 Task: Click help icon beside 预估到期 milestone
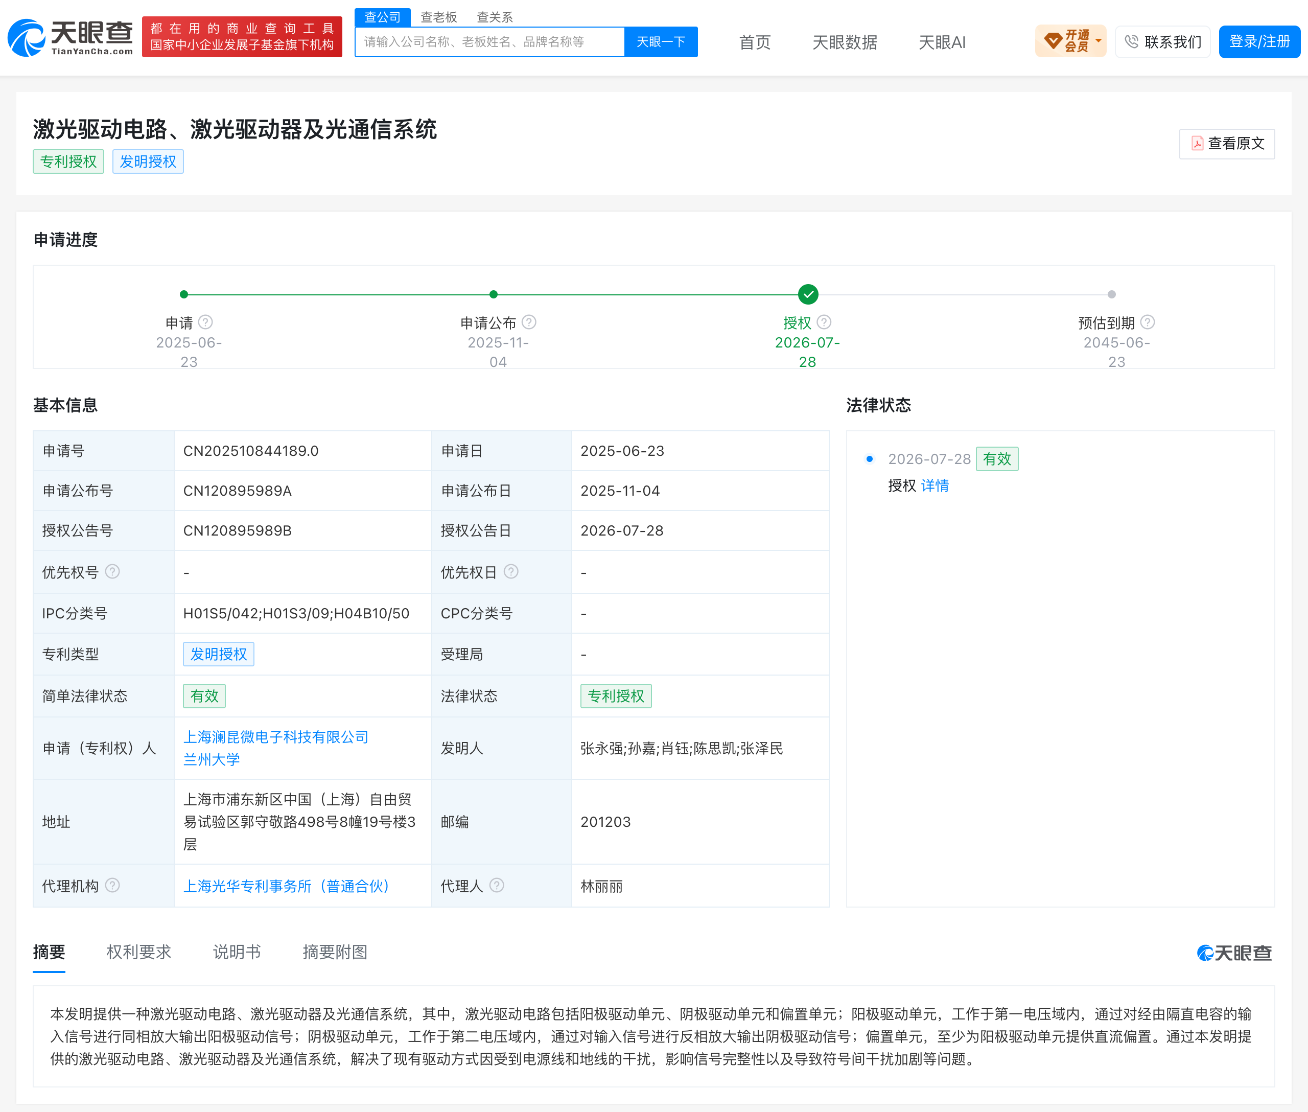pyautogui.click(x=1147, y=322)
